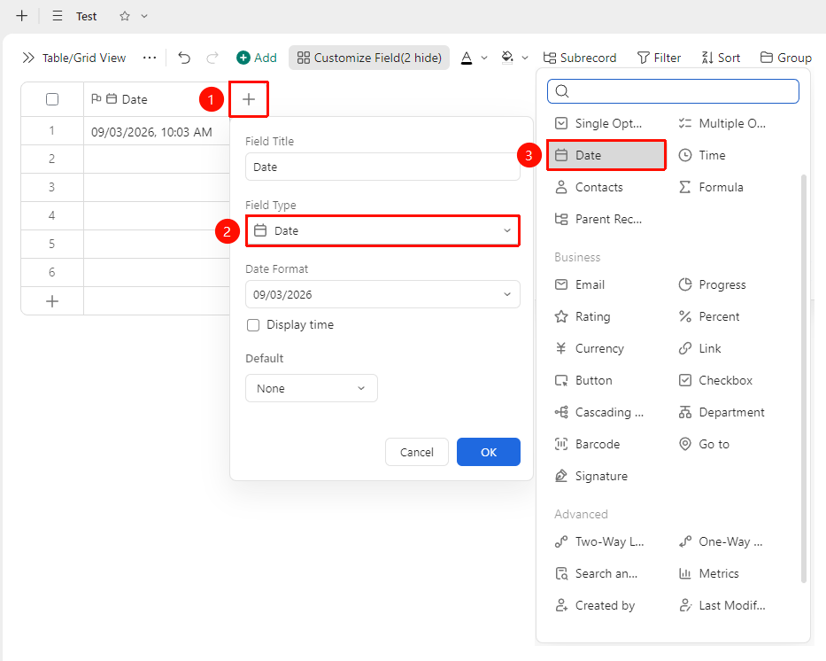Toggle the Display time checkbox
The image size is (826, 661).
pyautogui.click(x=253, y=324)
